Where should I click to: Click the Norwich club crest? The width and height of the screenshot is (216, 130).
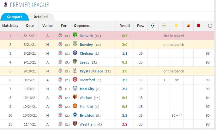(75, 36)
